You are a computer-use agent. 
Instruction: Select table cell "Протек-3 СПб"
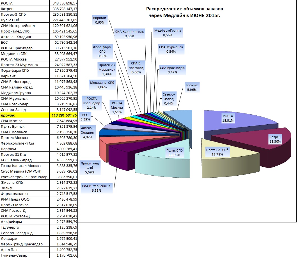click(25, 14)
